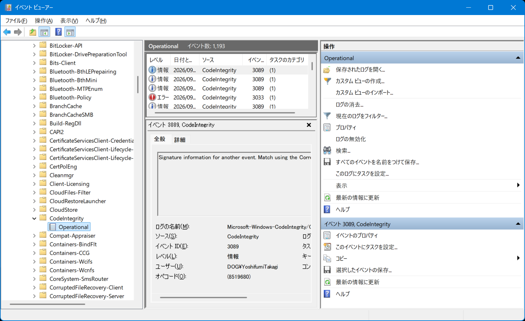Viewport: 525px width, 321px height.
Task: Click the help icon in event 3089 section
Action: pyautogui.click(x=327, y=294)
